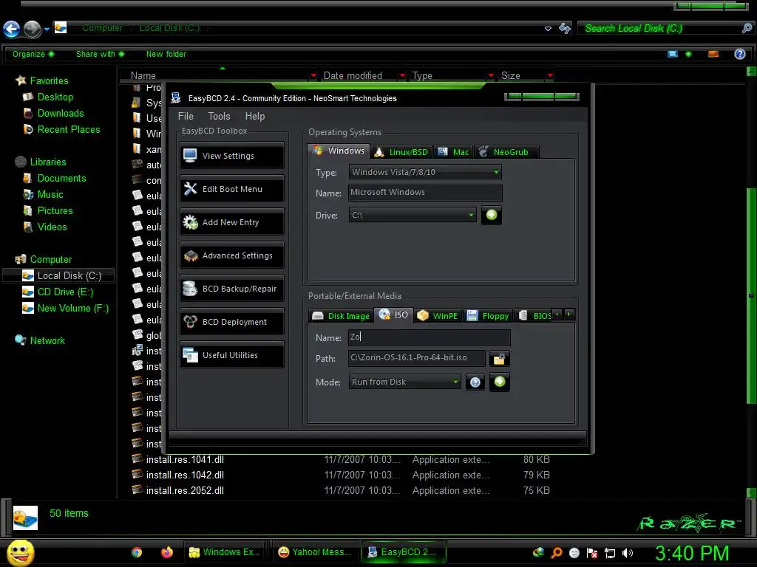Viewport: 757px width, 567px height.
Task: Open the Share with dropdown in Explorer
Action: (100, 54)
